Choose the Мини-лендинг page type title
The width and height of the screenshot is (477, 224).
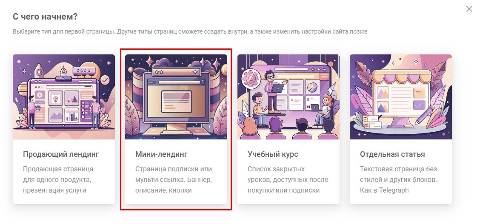click(161, 154)
